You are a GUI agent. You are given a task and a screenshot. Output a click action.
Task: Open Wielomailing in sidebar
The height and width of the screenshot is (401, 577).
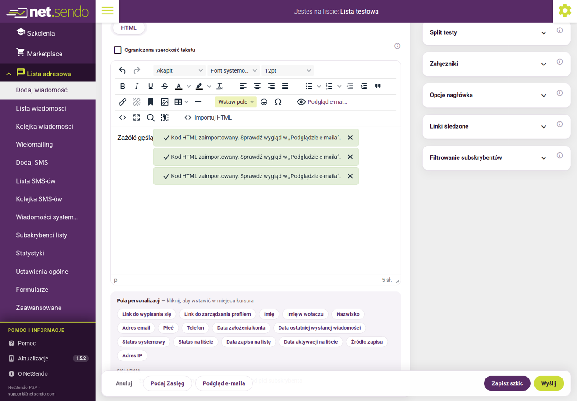click(x=34, y=144)
